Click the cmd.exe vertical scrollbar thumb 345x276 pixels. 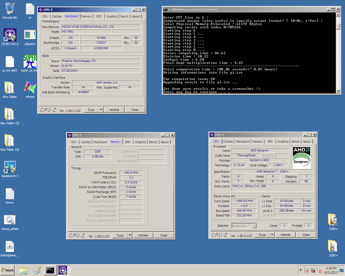(338, 27)
